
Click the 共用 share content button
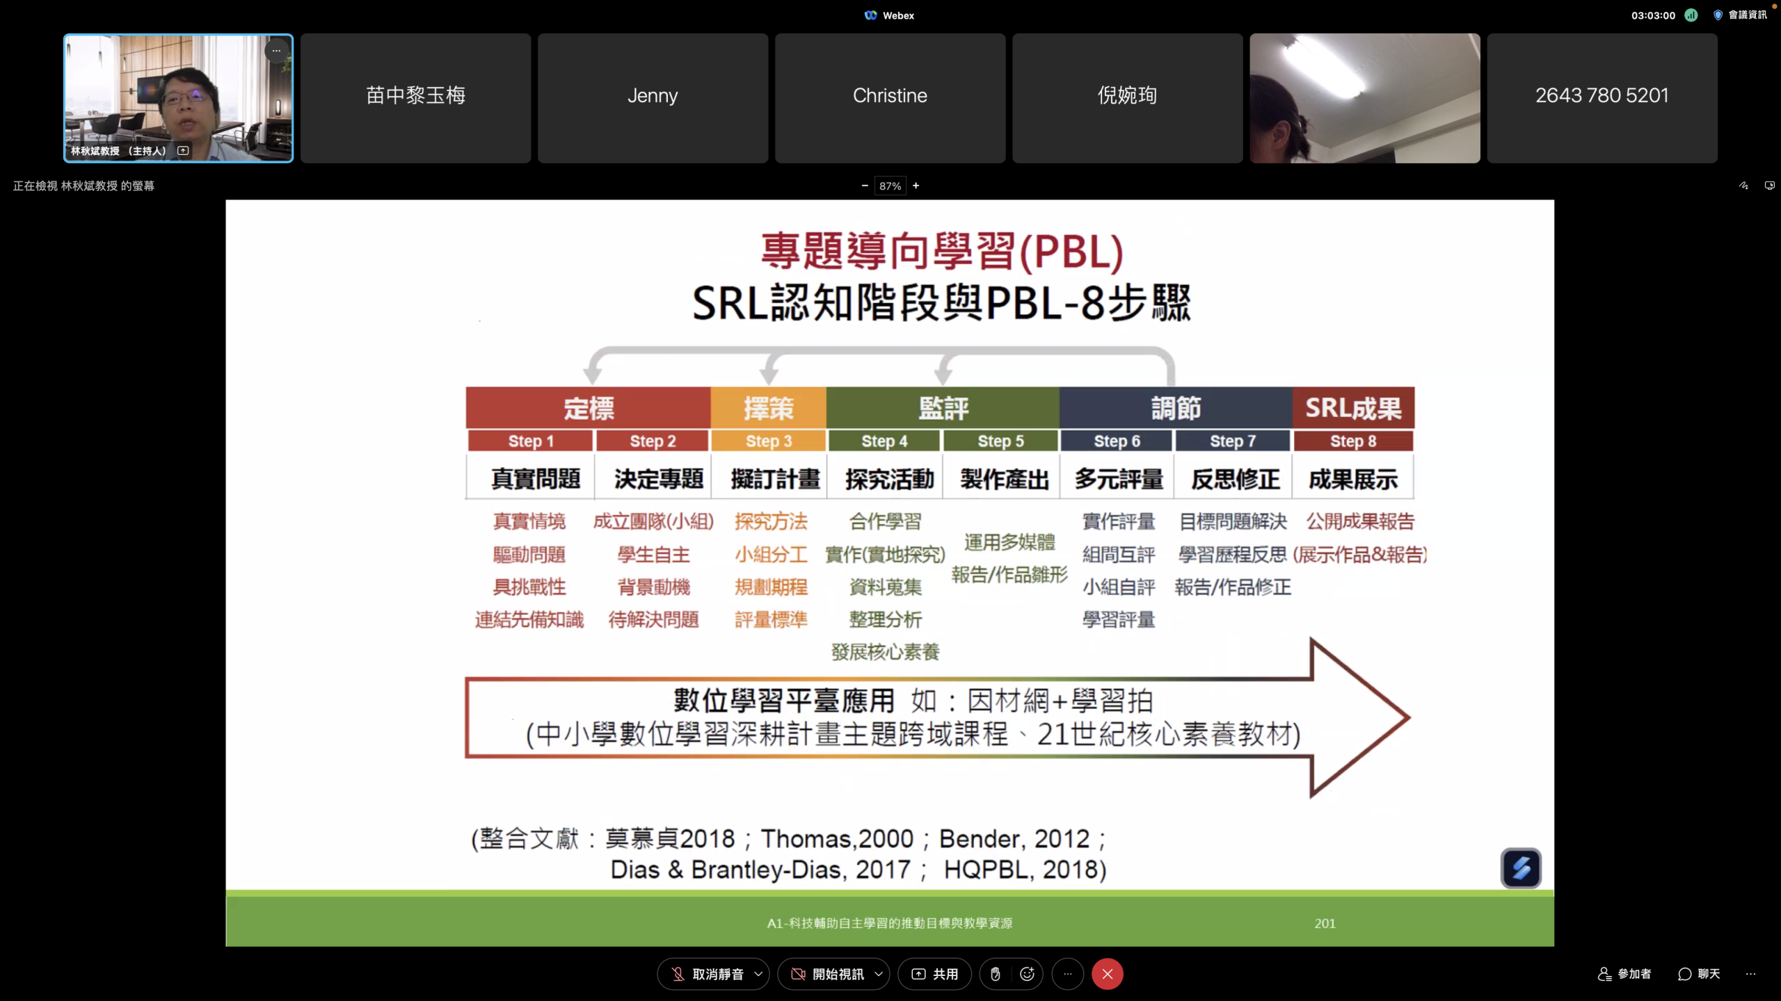click(934, 974)
